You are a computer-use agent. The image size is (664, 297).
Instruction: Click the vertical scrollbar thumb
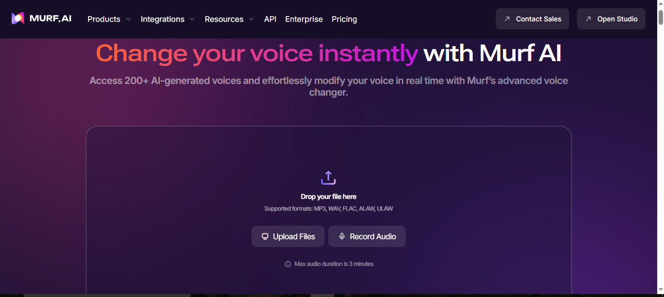click(661, 17)
